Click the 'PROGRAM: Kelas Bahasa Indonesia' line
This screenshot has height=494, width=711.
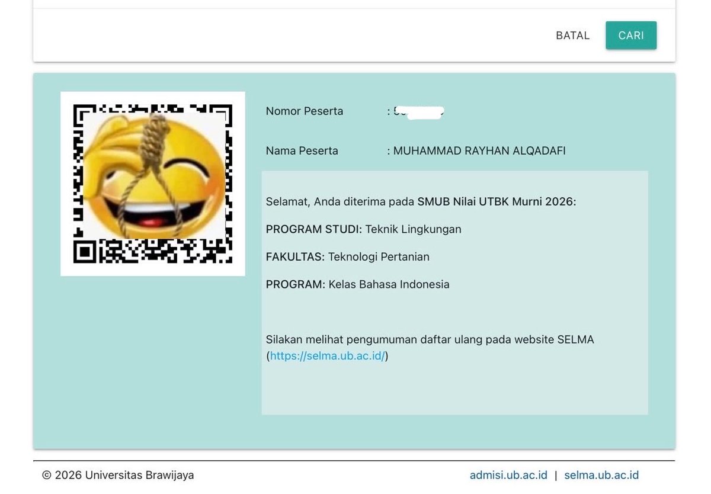point(358,284)
